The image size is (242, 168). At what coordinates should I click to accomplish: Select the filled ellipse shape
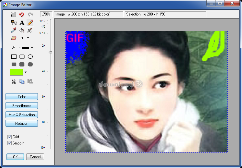coord(30,64)
